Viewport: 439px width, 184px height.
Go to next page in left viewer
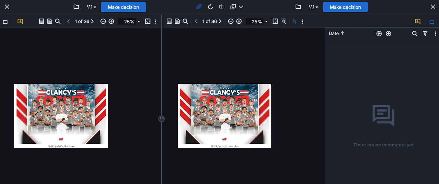point(92,21)
